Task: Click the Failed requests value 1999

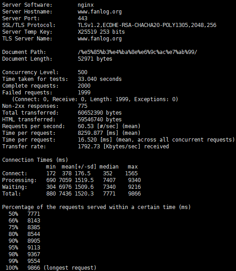Action: pos(84,93)
